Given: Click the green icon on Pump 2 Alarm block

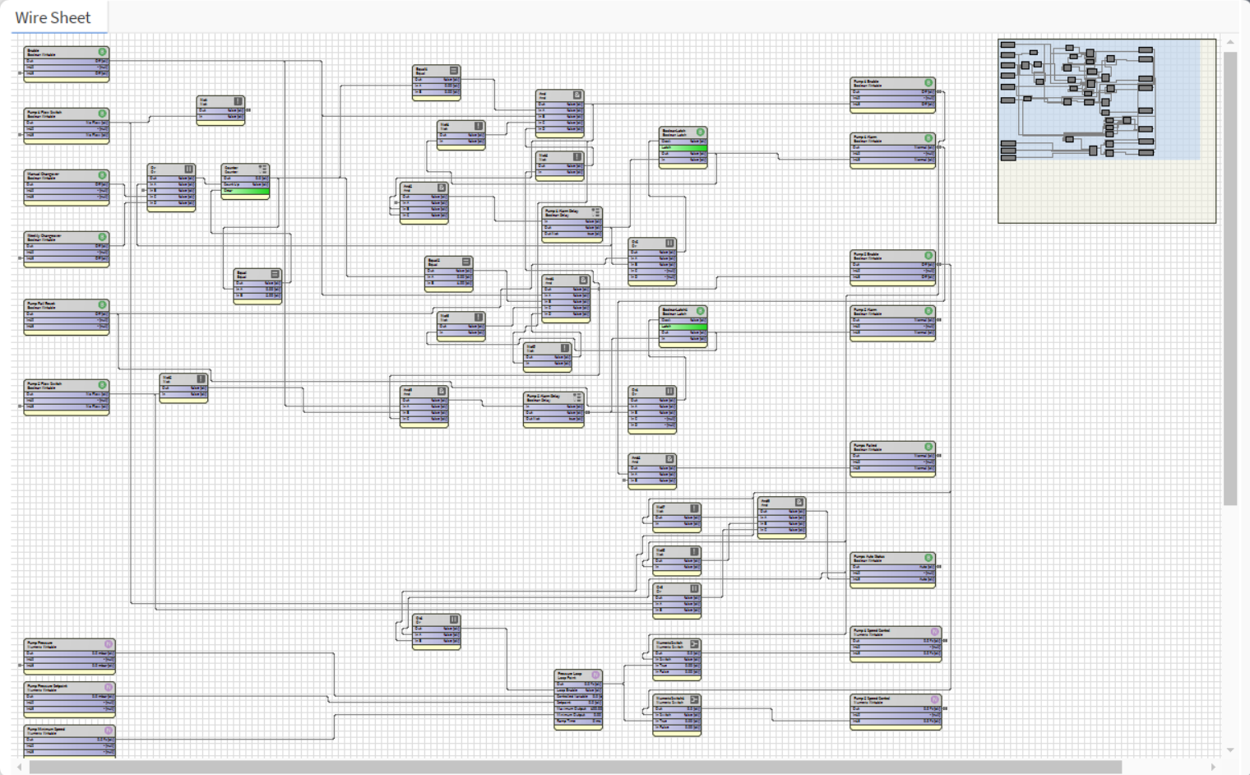Looking at the screenshot, I should coord(928,311).
